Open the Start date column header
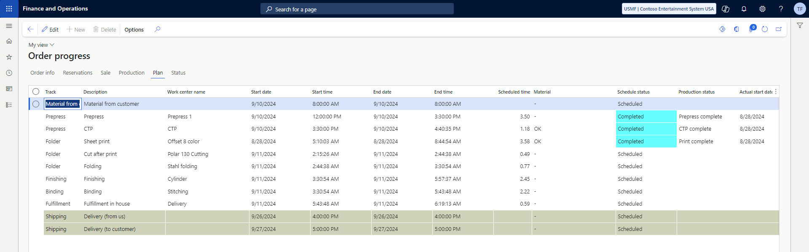Viewport: 809px width, 252px height. [261, 92]
